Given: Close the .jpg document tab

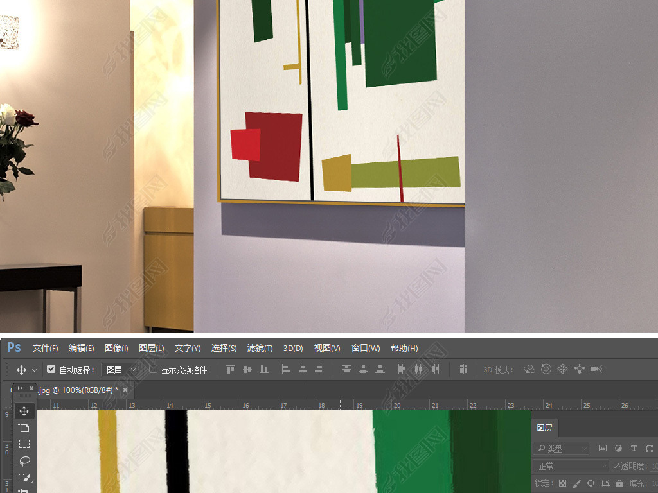Looking at the screenshot, I should [x=125, y=390].
